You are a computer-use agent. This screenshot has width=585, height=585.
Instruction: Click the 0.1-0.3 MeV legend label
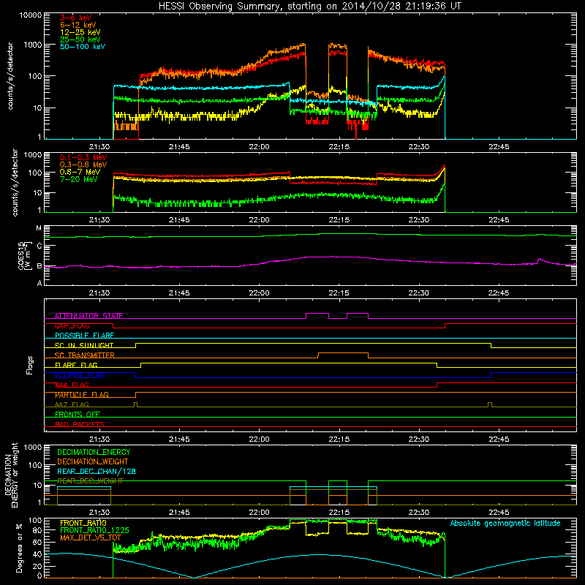point(83,157)
